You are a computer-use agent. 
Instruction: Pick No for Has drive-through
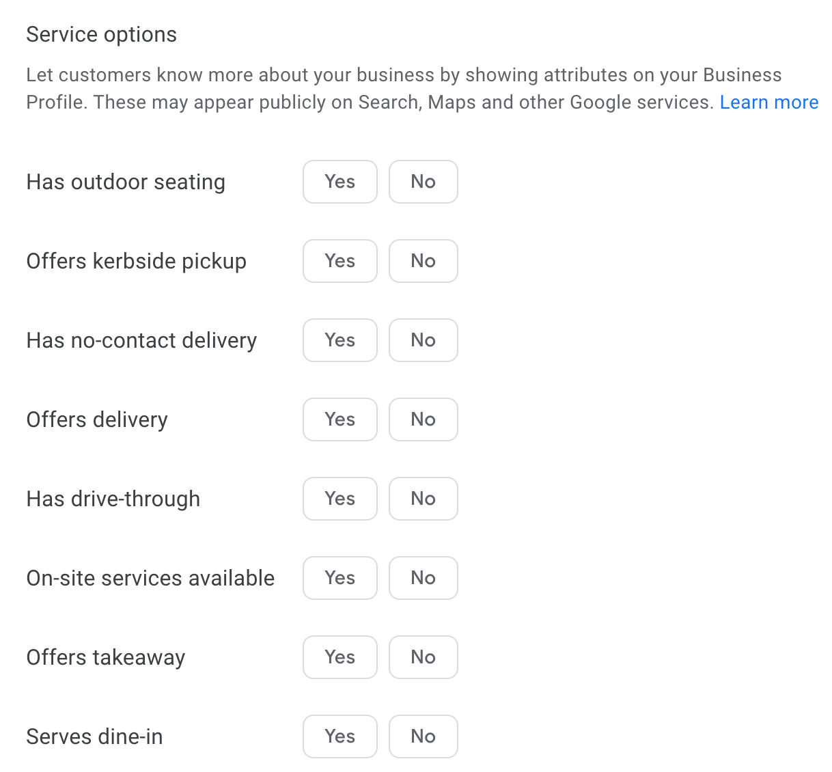point(423,499)
